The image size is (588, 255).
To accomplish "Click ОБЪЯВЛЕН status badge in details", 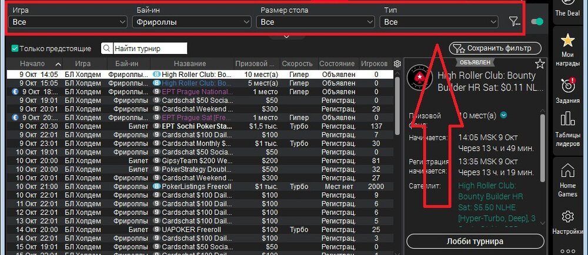I will pos(475,62).
